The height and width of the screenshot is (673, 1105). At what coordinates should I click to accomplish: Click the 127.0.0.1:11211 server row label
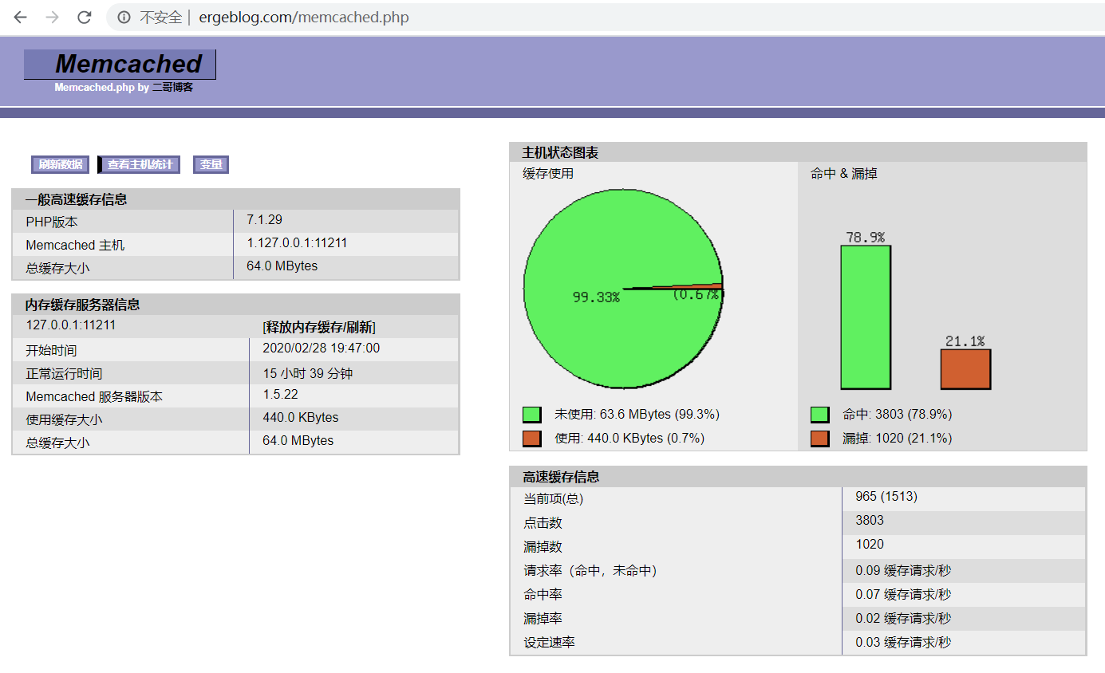[71, 325]
